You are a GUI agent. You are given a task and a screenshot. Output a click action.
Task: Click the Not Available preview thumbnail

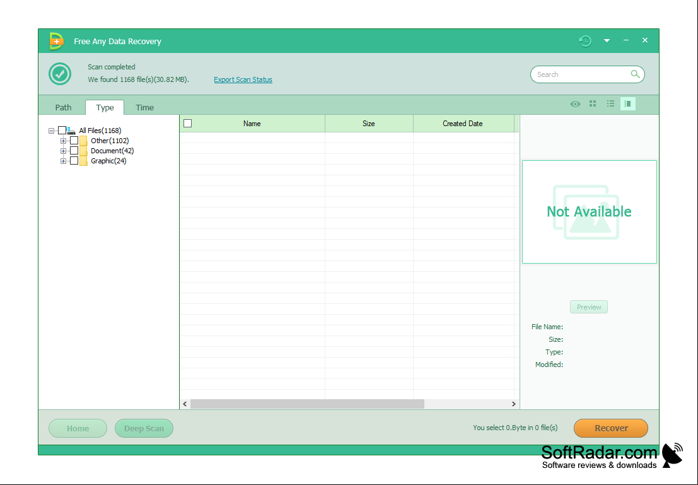click(x=589, y=212)
